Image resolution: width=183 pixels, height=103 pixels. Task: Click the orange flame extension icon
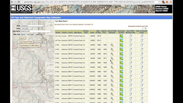pos(167,2)
